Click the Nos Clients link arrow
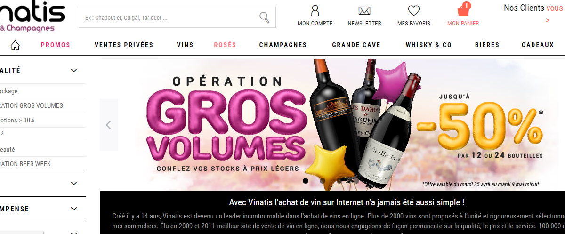This screenshot has width=565, height=234. pyautogui.click(x=548, y=20)
